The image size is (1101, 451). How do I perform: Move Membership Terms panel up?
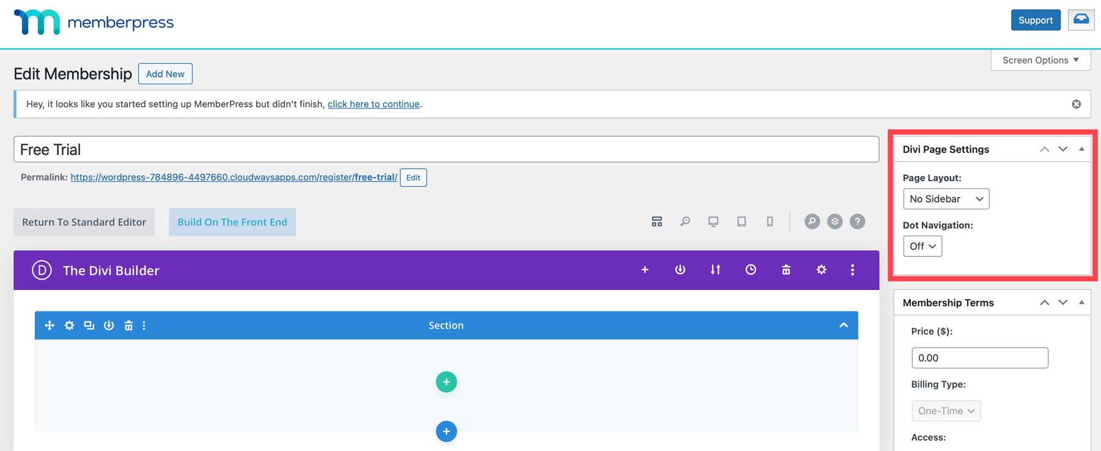[x=1045, y=303]
